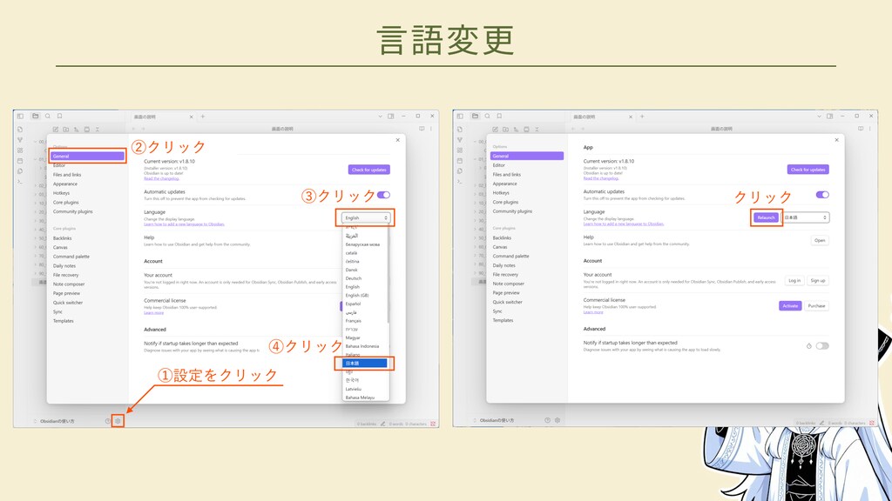Expand the tab list chevron in the right window
This screenshot has height=501, width=892.
tap(819, 116)
